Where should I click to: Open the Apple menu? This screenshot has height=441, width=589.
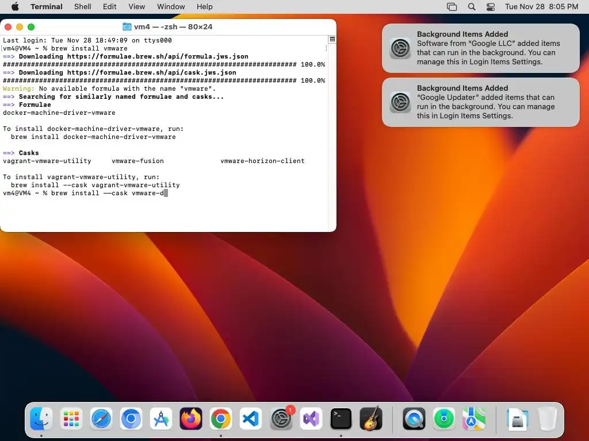click(15, 6)
